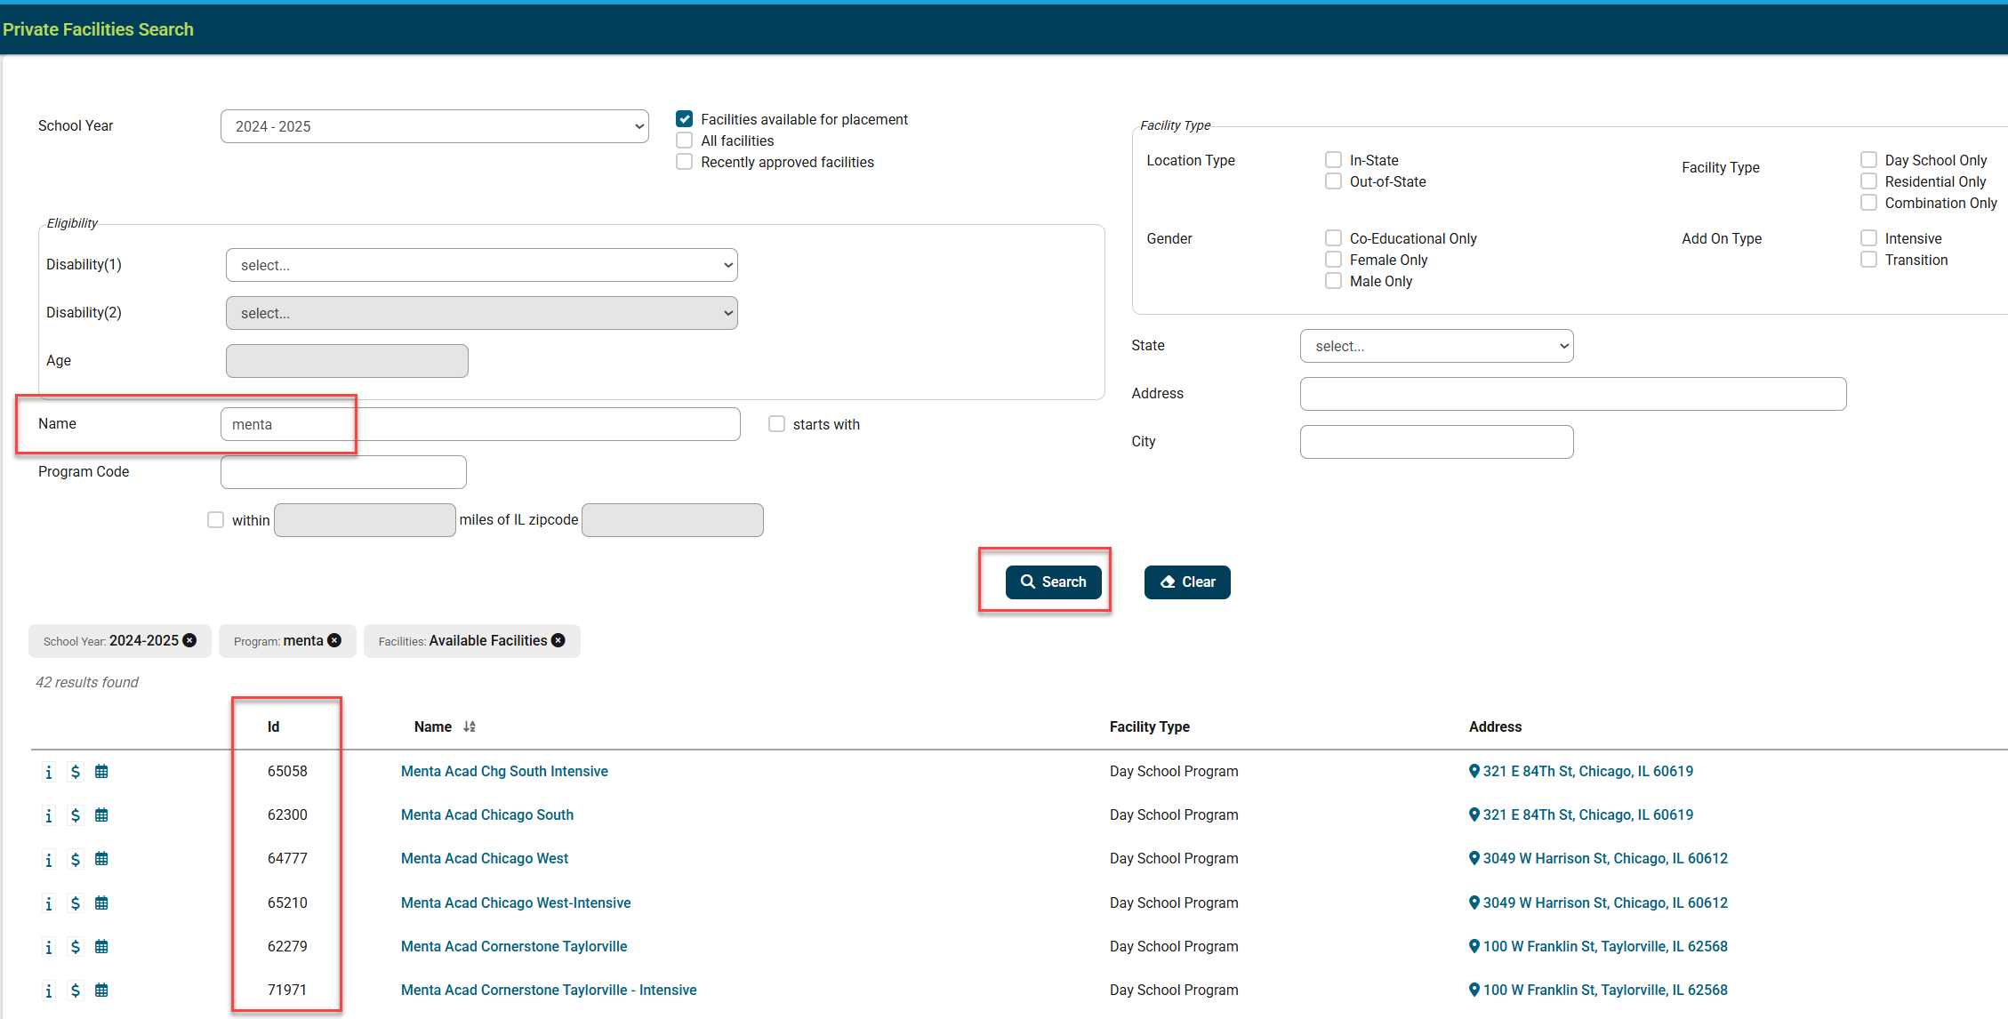Open info icon for Menta Acad Chicago South row

[49, 815]
